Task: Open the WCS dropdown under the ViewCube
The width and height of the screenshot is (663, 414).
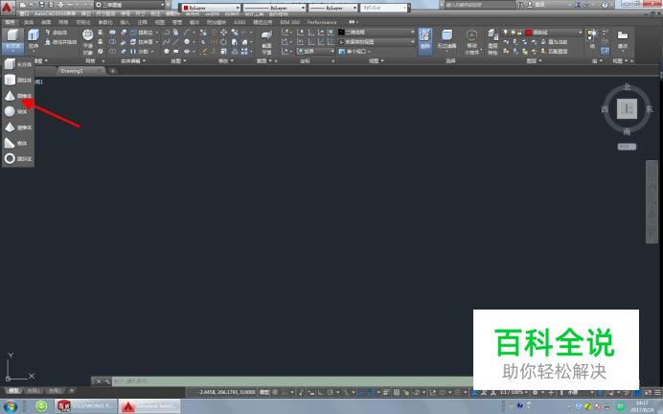Action: (627, 147)
